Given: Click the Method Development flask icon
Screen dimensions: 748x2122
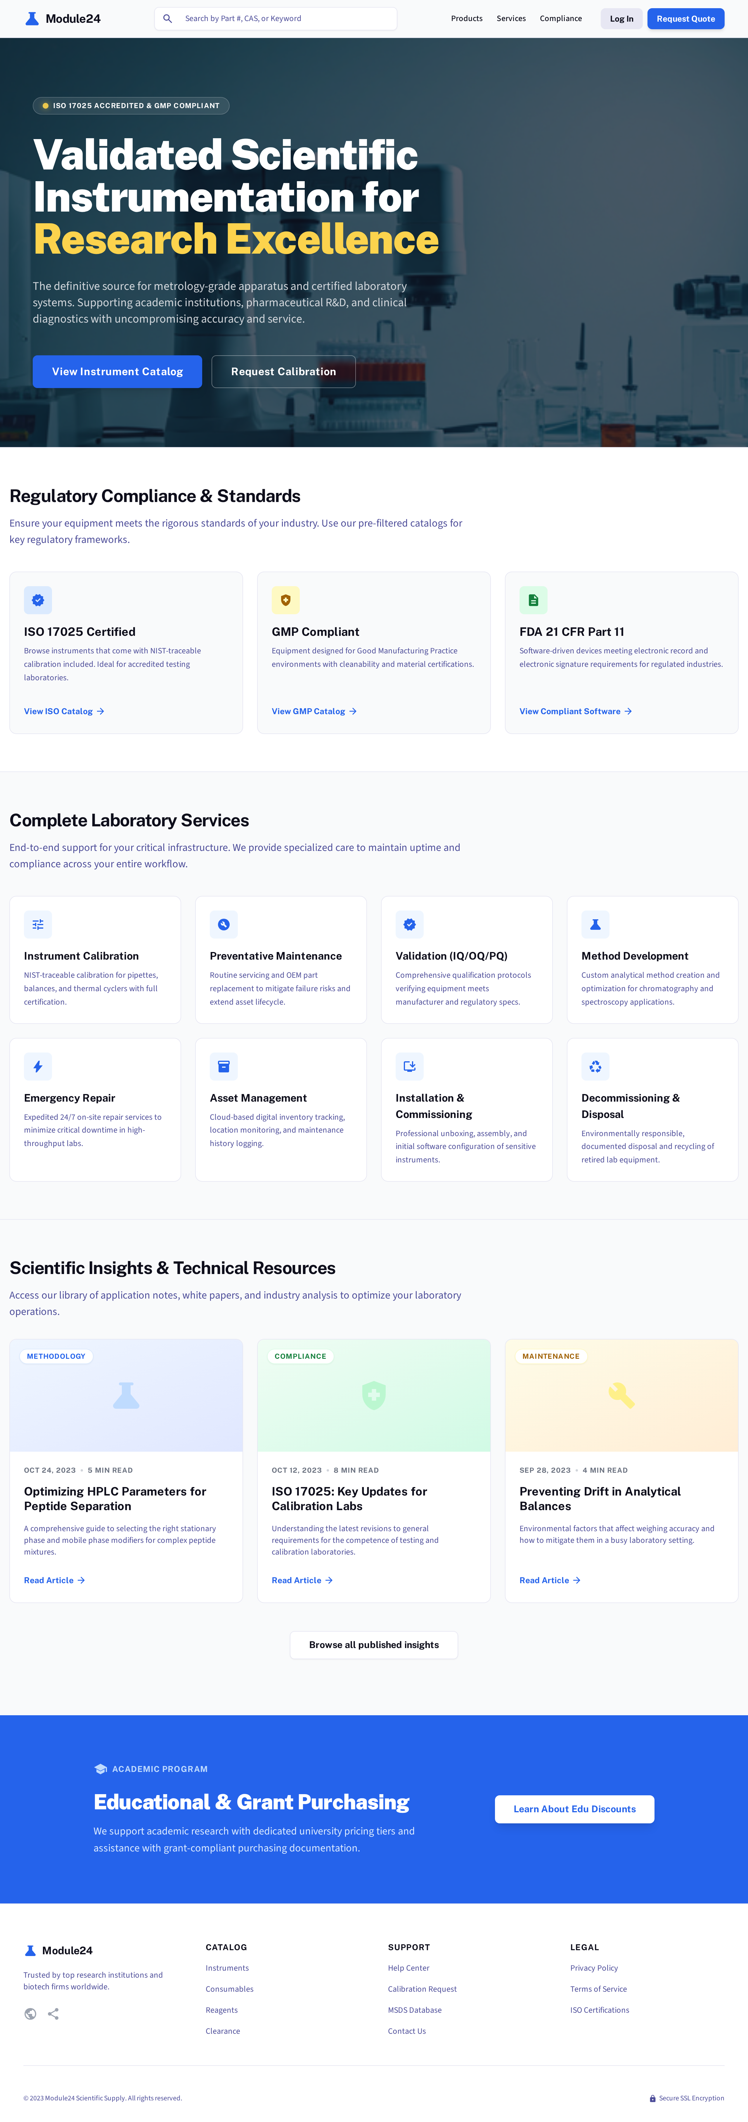Looking at the screenshot, I should pos(595,924).
